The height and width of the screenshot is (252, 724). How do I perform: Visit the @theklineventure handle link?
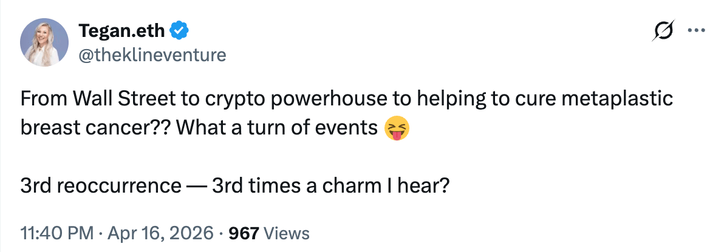152,55
